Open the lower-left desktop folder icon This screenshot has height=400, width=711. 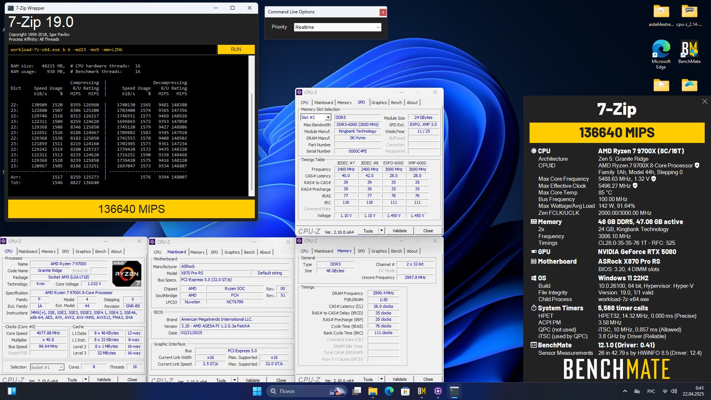tap(661, 85)
